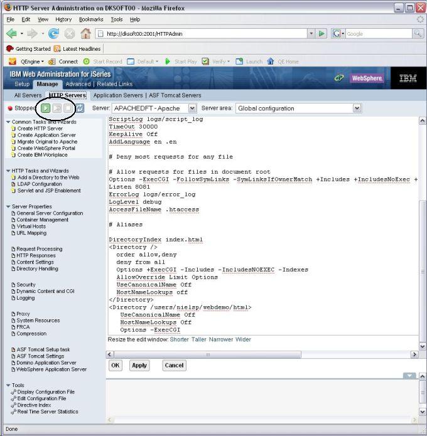
Task: Open the History menu
Action: click(x=63, y=19)
